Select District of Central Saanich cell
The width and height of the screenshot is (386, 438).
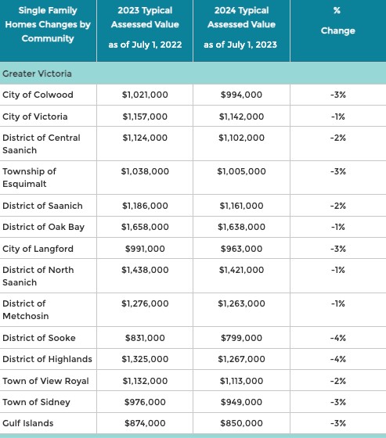[x=41, y=144]
